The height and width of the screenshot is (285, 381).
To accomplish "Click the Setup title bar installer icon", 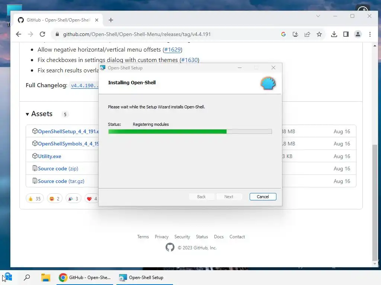I will pyautogui.click(x=103, y=68).
